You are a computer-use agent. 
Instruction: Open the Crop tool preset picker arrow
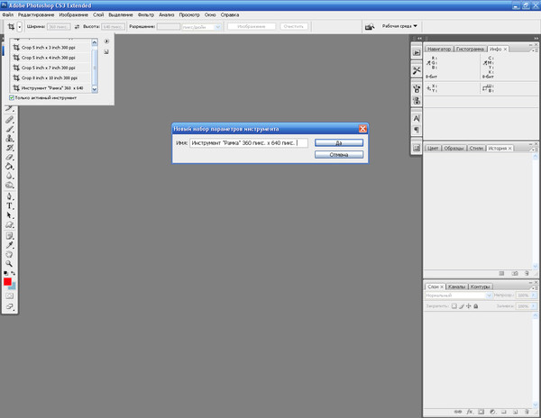20,27
